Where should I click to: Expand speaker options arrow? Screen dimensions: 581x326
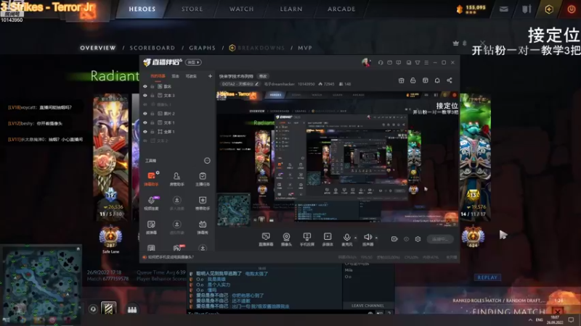[376, 238]
